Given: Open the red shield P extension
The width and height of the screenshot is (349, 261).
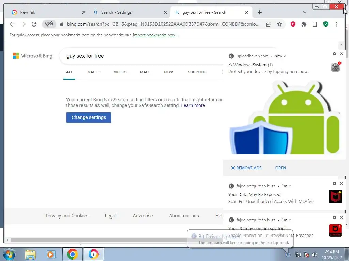Looking at the screenshot, I should (x=293, y=24).
